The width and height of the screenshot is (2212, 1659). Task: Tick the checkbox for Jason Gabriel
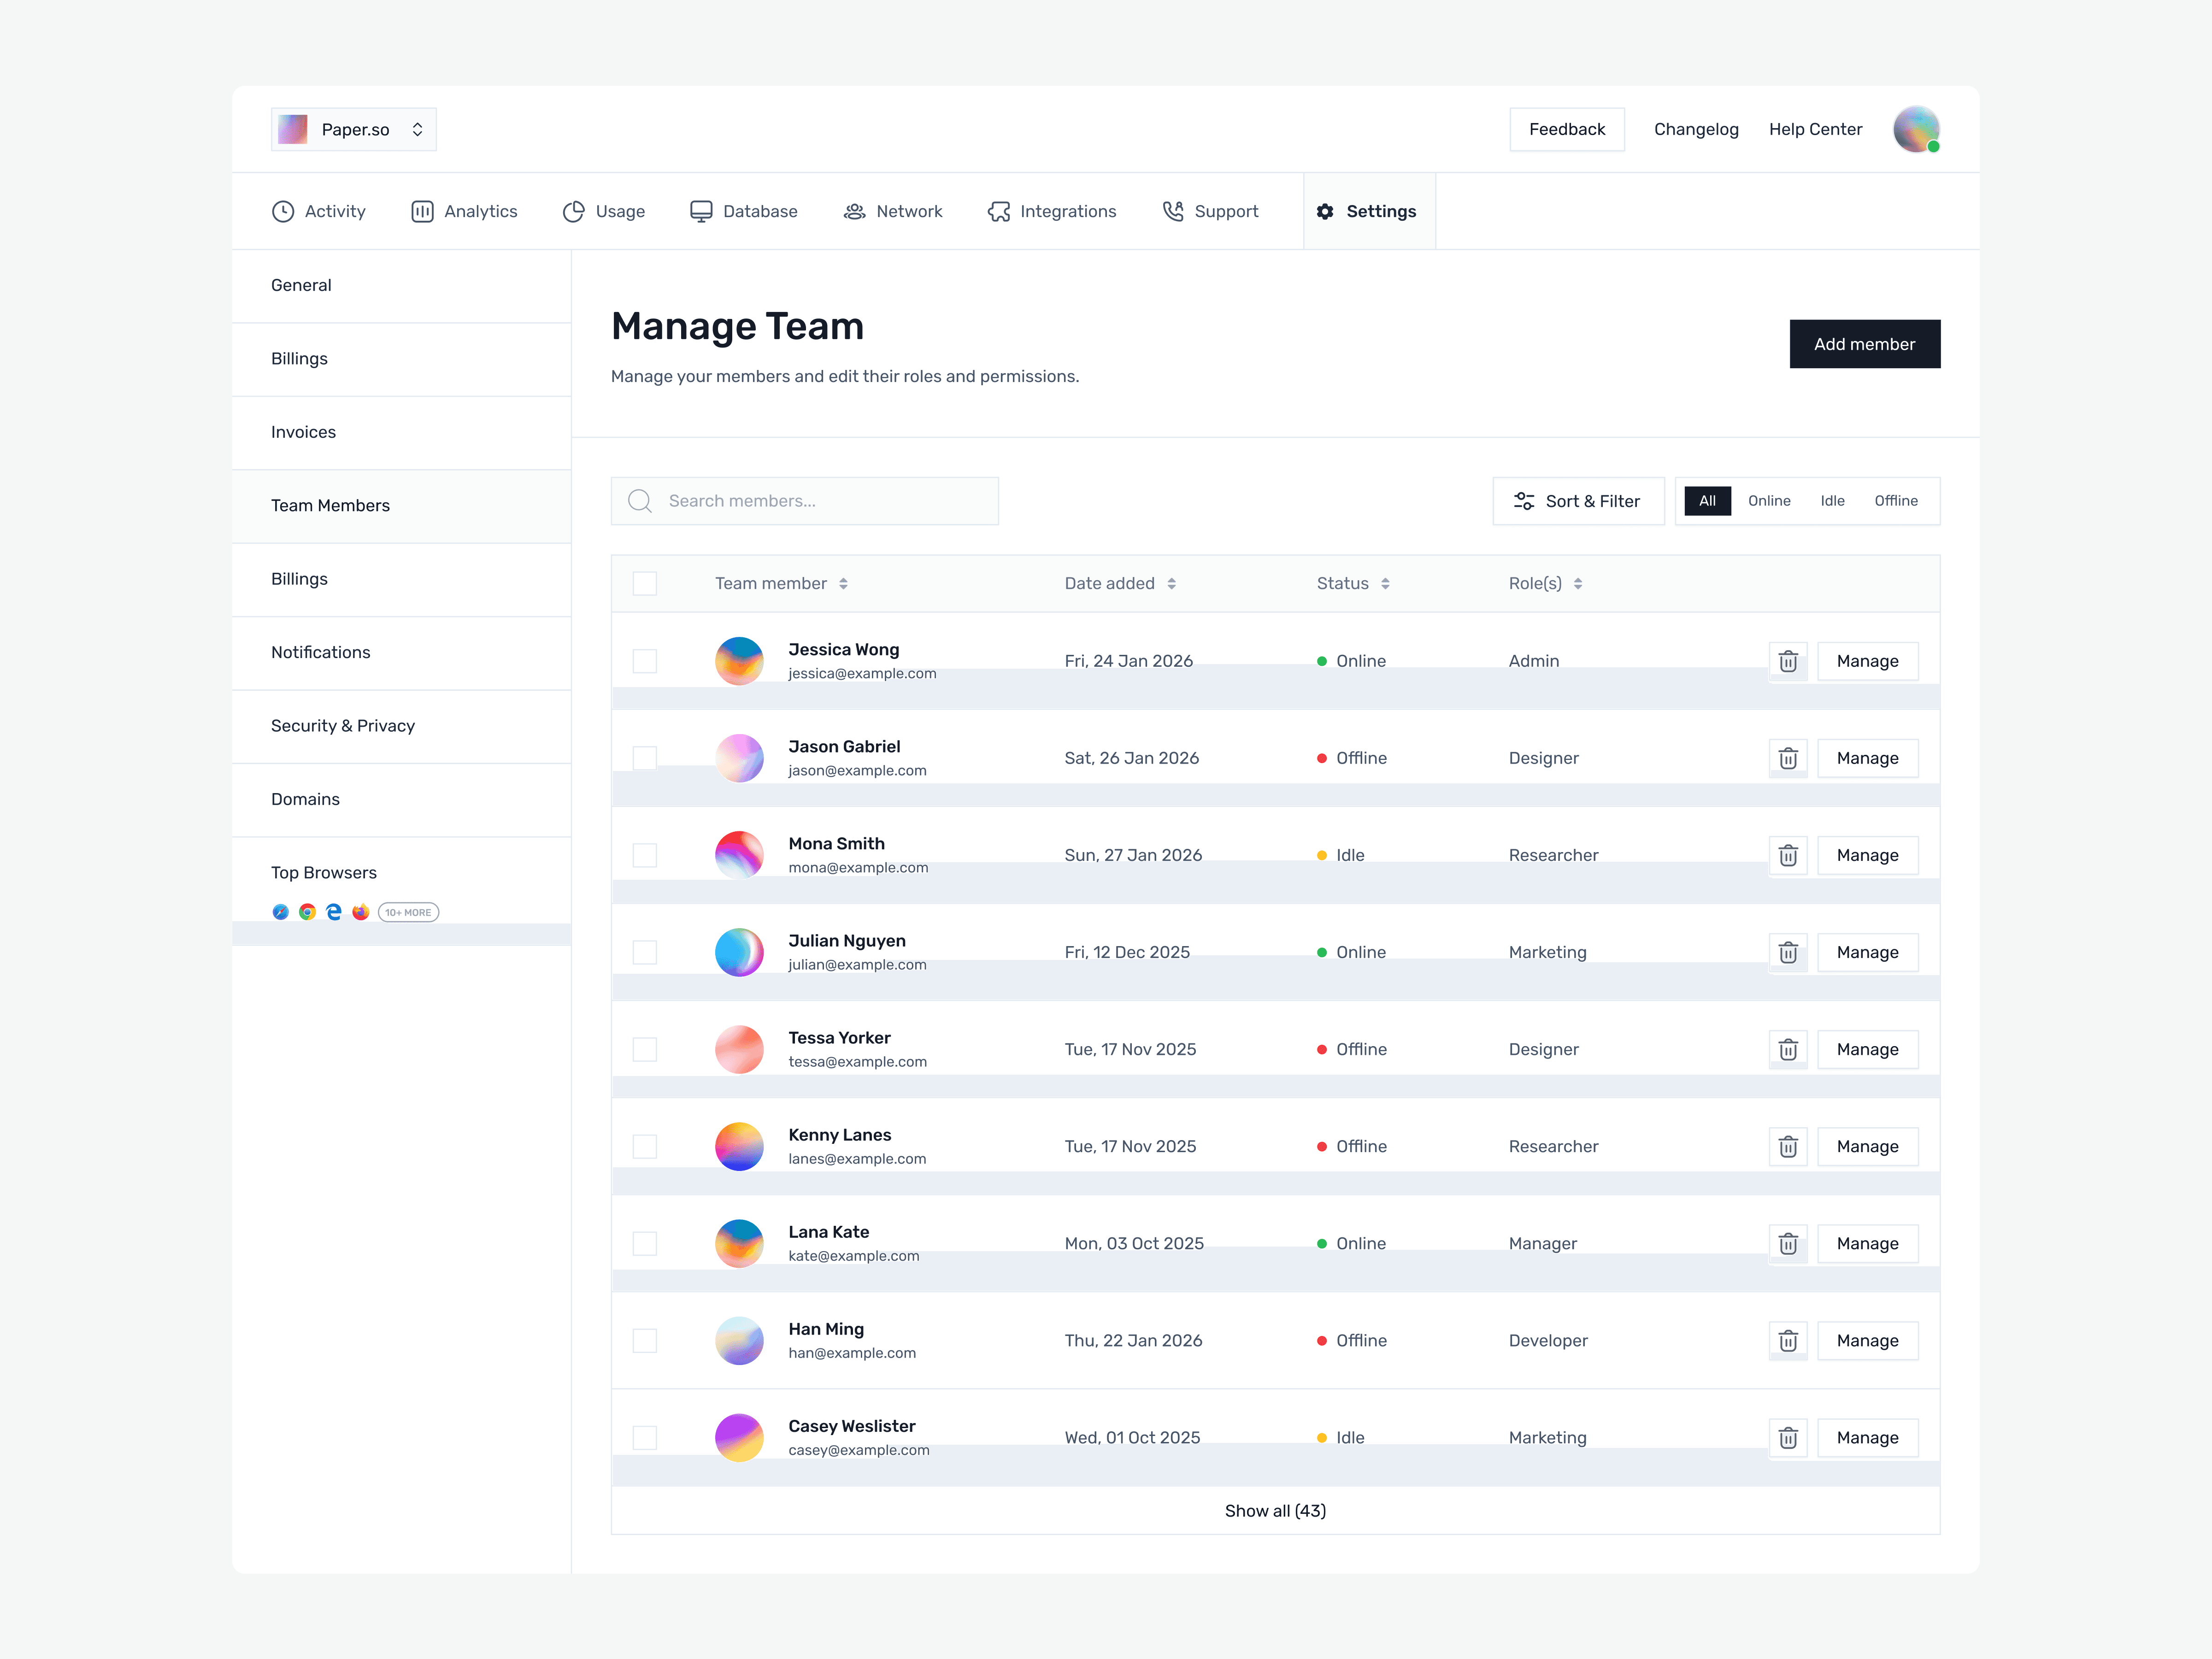(x=645, y=758)
